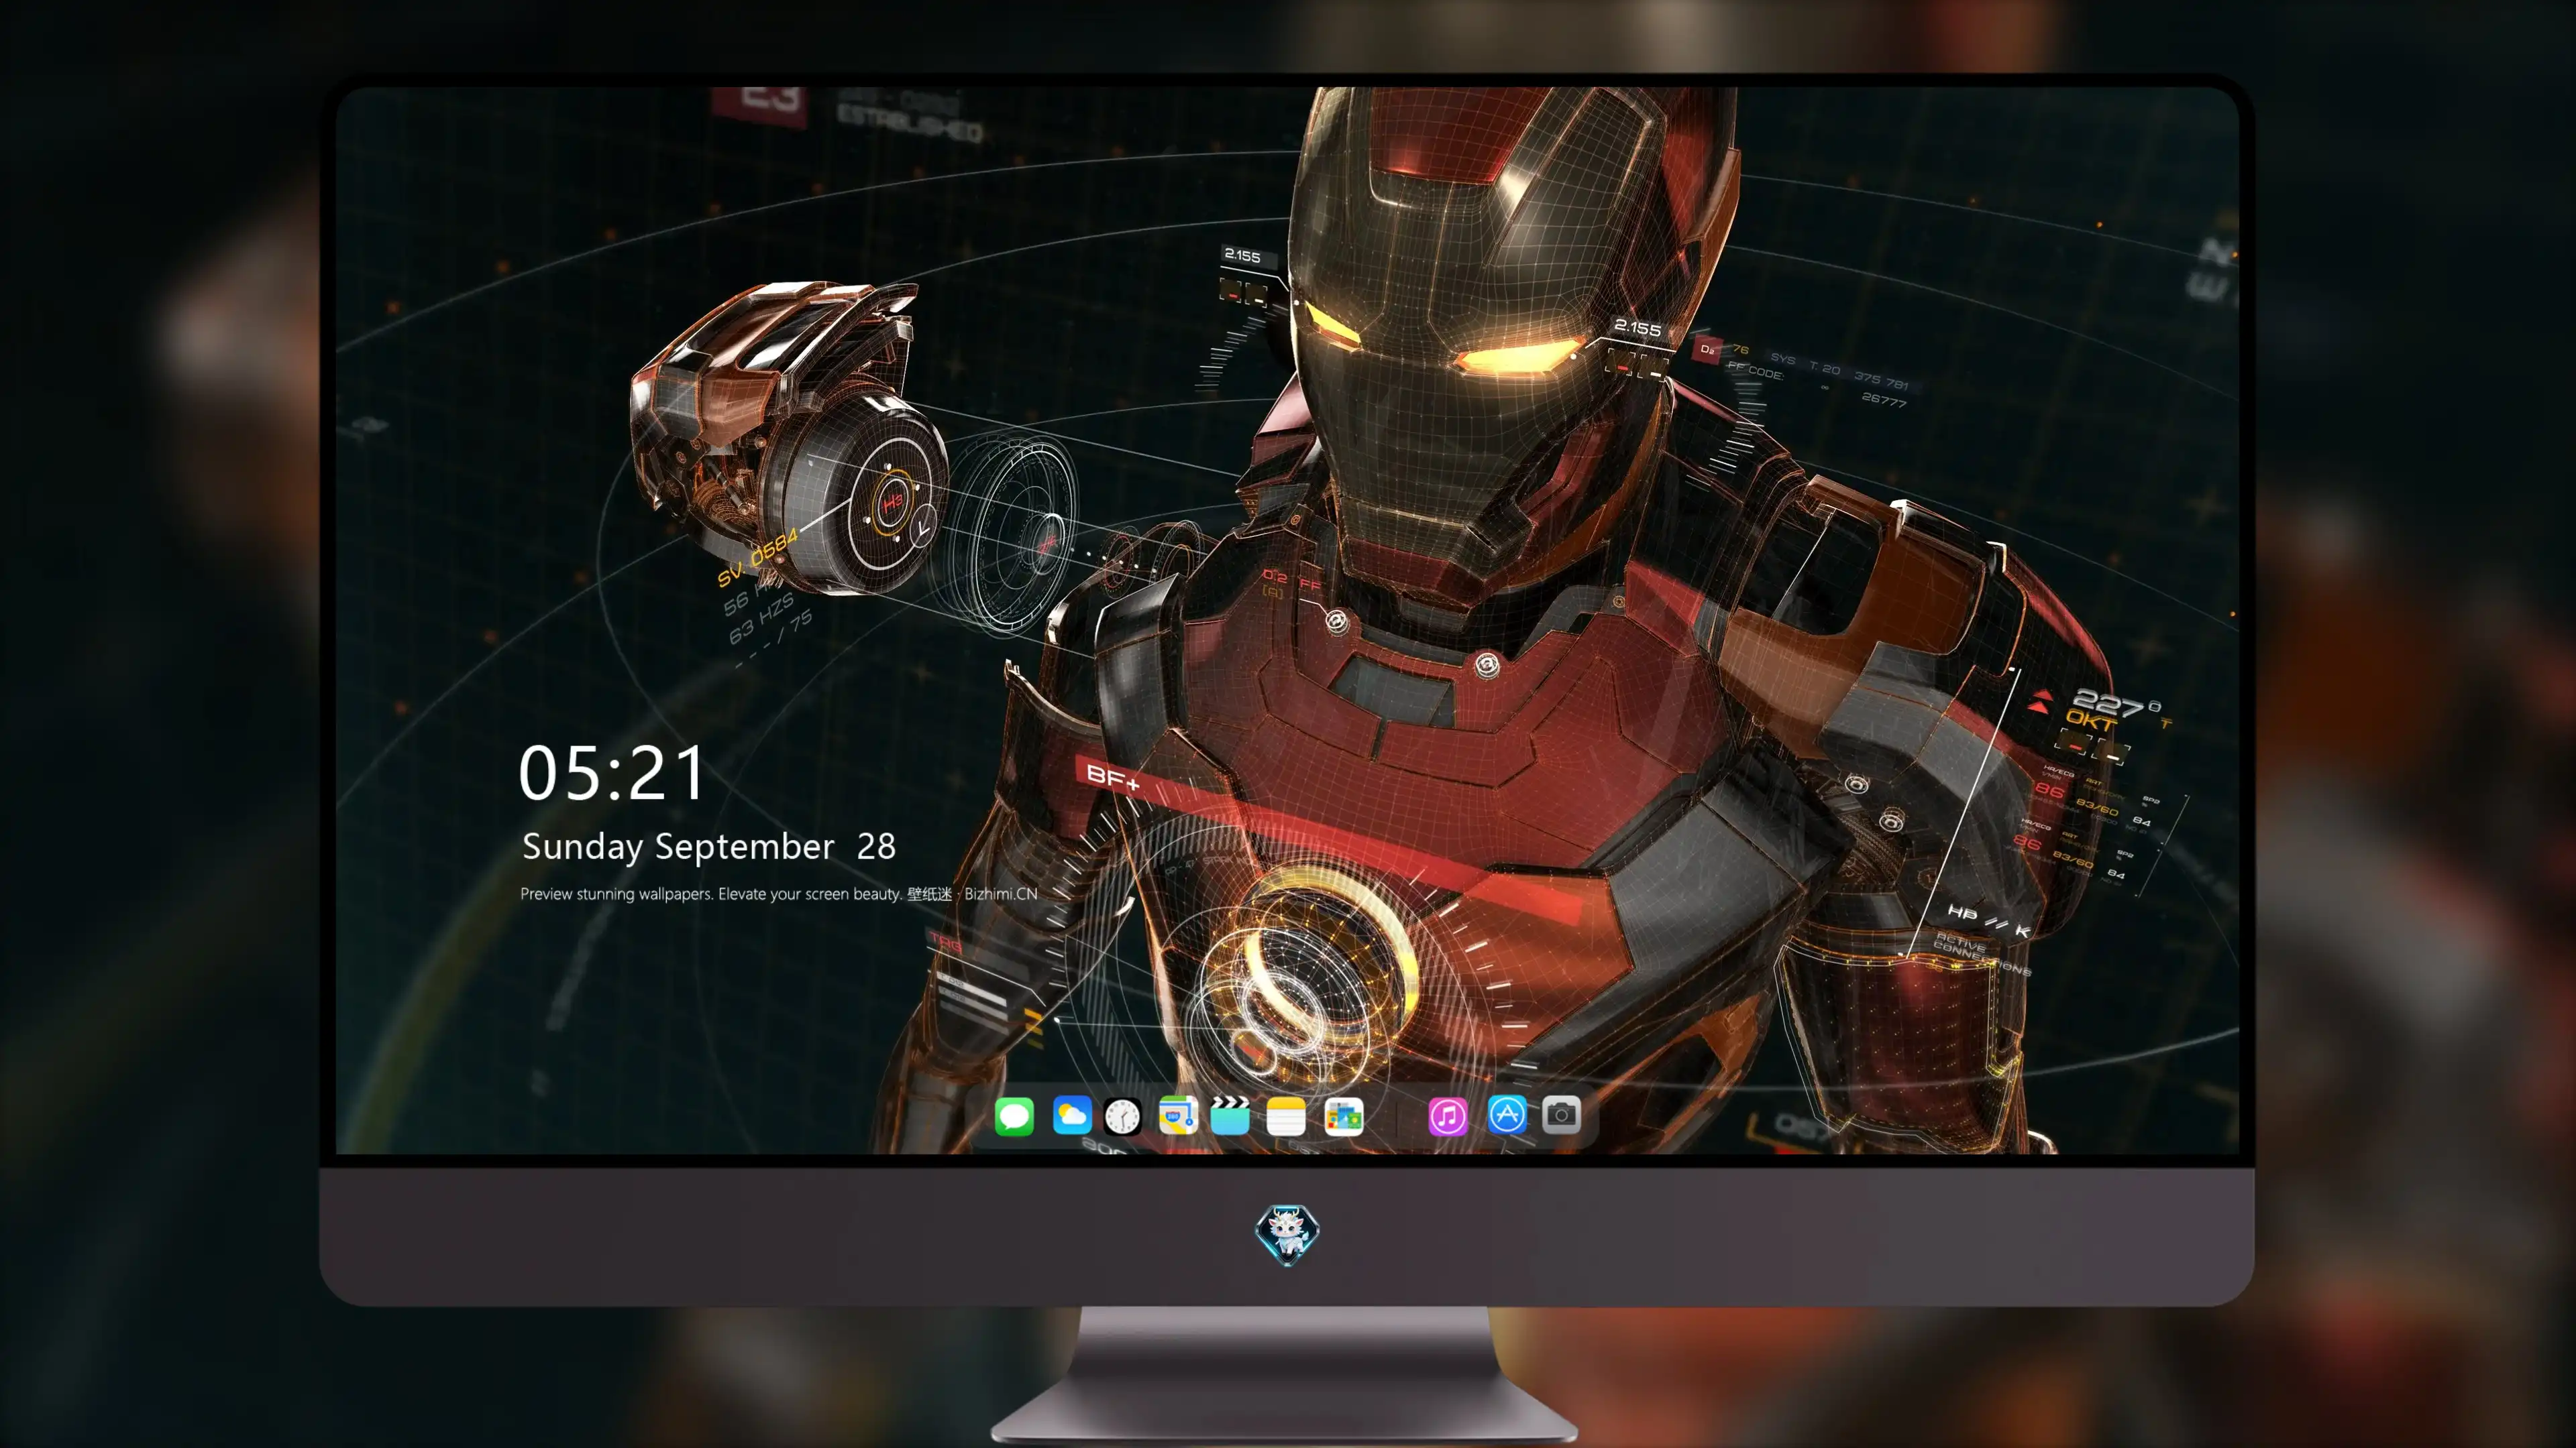Launch the Videos clapperboard app
The width and height of the screenshot is (2576, 1448).
pyautogui.click(x=1230, y=1115)
